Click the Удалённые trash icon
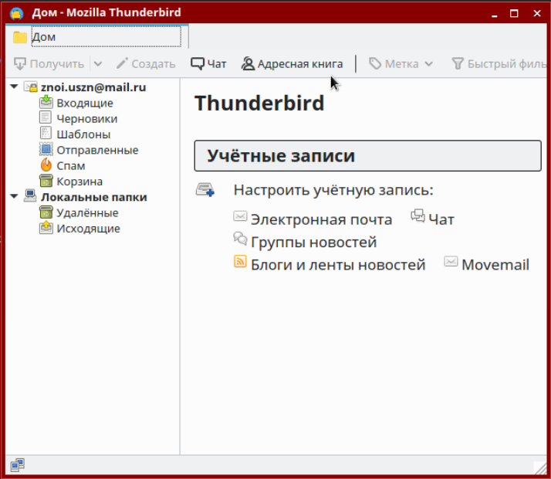Screen dimensions: 551x479 pyautogui.click(x=46, y=212)
